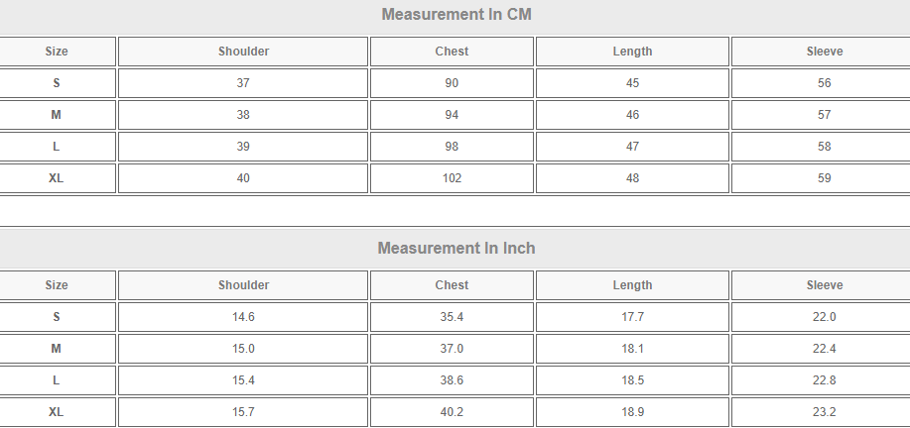
Task: Select the chest value 38.6 cell
Action: [452, 380]
